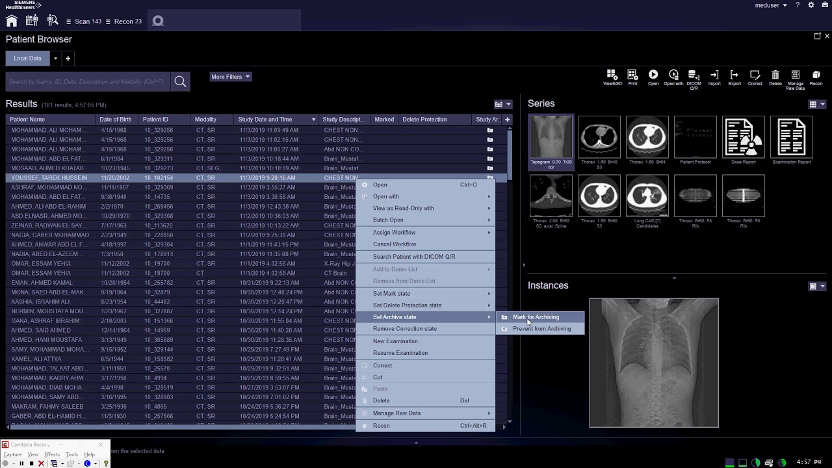832x468 pixels.
Task: Click the Manage Raw Data toolbar icon
Action: pyautogui.click(x=796, y=79)
